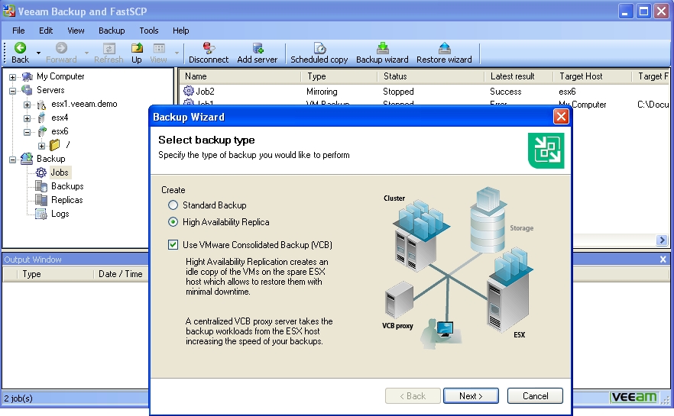Select the Backup node icon in the tree
Screen dimensions: 674x416
[27, 159]
